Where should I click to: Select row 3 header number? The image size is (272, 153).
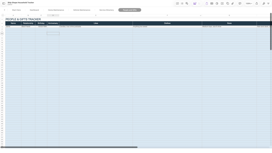(x=2, y=27)
